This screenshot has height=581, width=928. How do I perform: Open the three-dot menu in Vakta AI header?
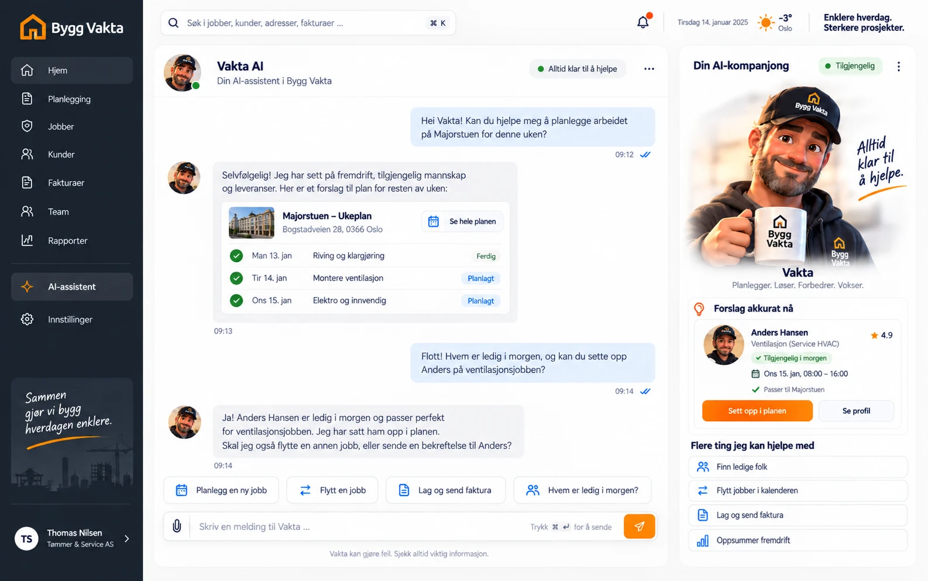649,69
